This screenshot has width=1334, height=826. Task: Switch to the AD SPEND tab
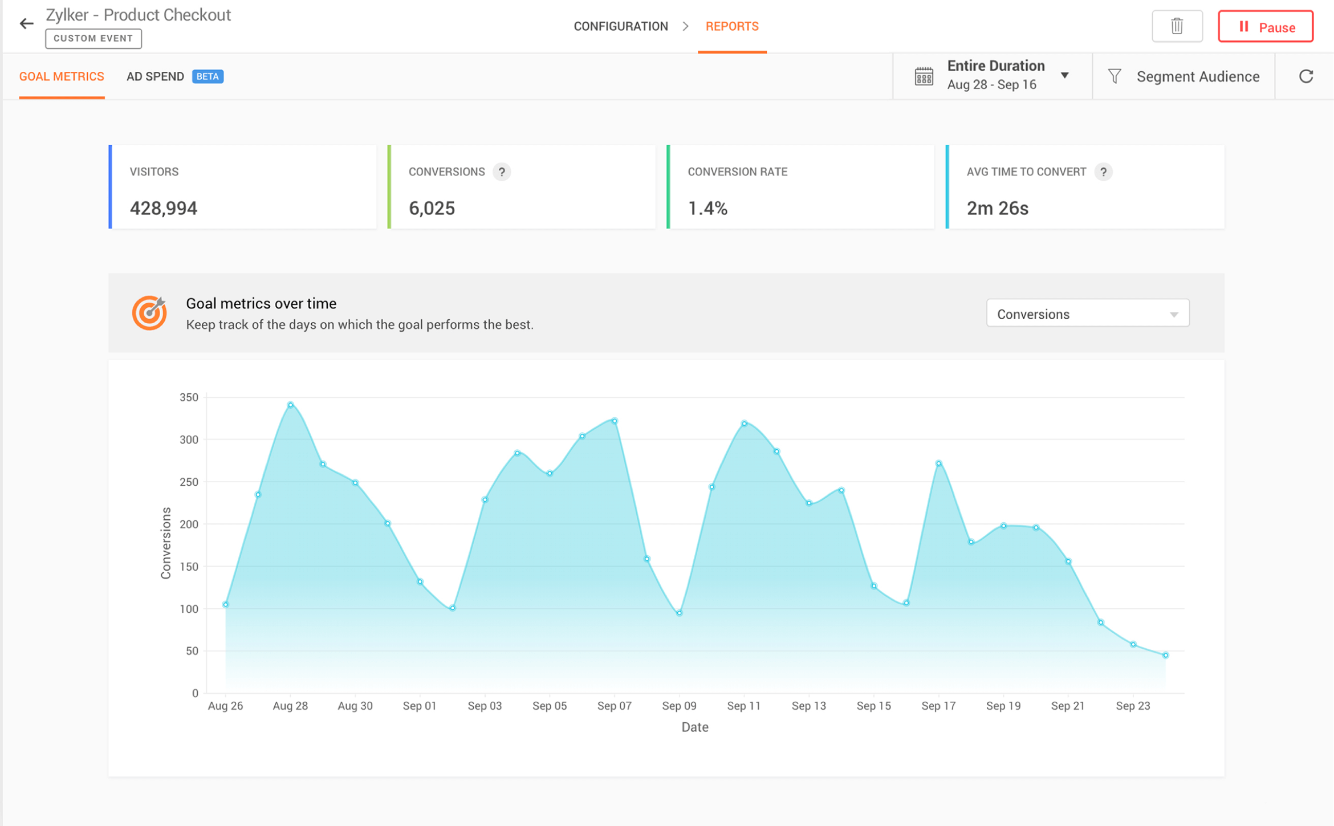coord(155,76)
